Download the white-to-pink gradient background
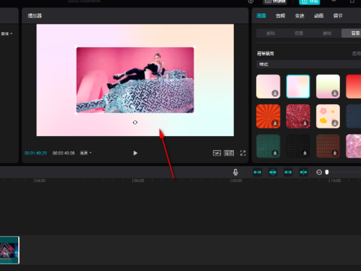 [x=335, y=93]
